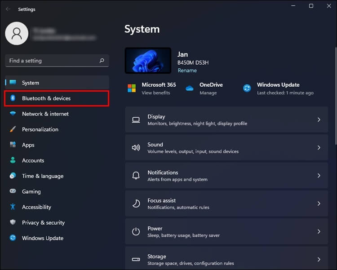This screenshot has height=270, width=337.
Task: Open Accounts category label
Action: [33, 160]
